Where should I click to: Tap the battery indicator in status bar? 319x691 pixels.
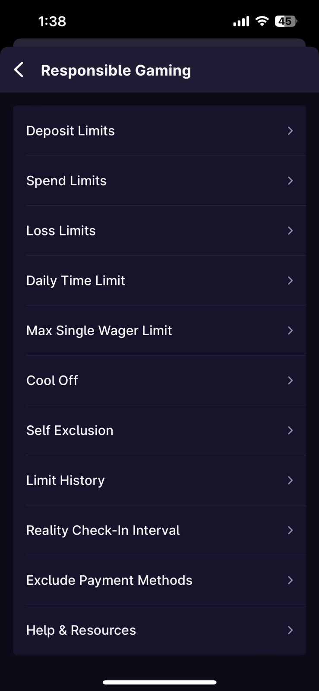(286, 21)
